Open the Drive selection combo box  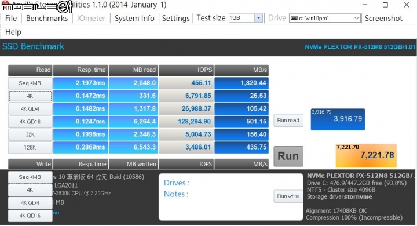pyautogui.click(x=325, y=18)
